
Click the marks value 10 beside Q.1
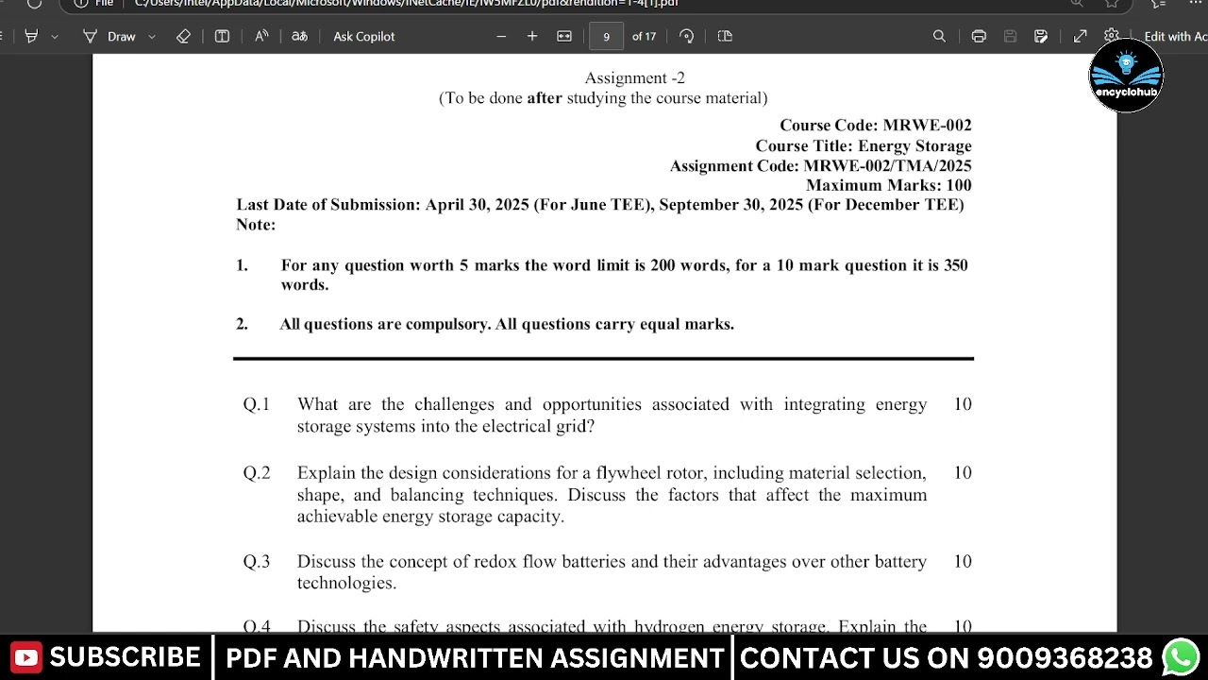coord(963,404)
